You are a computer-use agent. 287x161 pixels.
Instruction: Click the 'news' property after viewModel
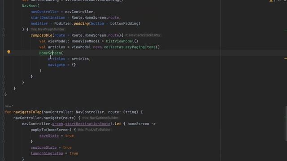click(97, 47)
